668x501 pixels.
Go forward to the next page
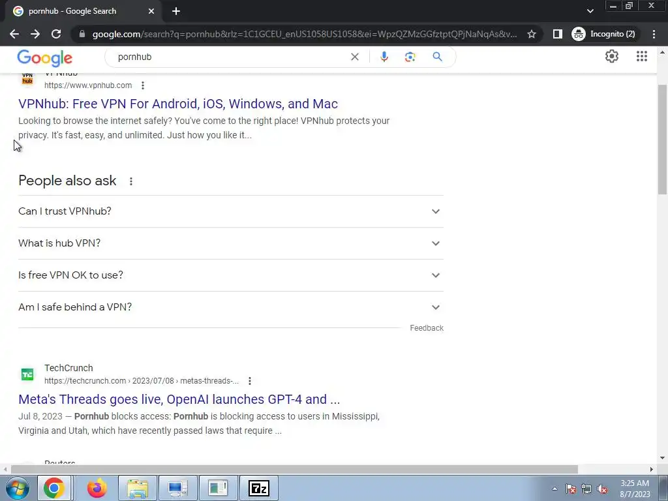point(35,34)
